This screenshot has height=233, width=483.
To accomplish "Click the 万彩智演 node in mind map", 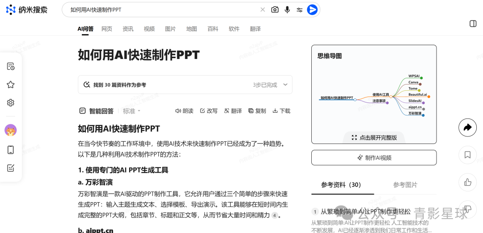I will [x=415, y=114].
